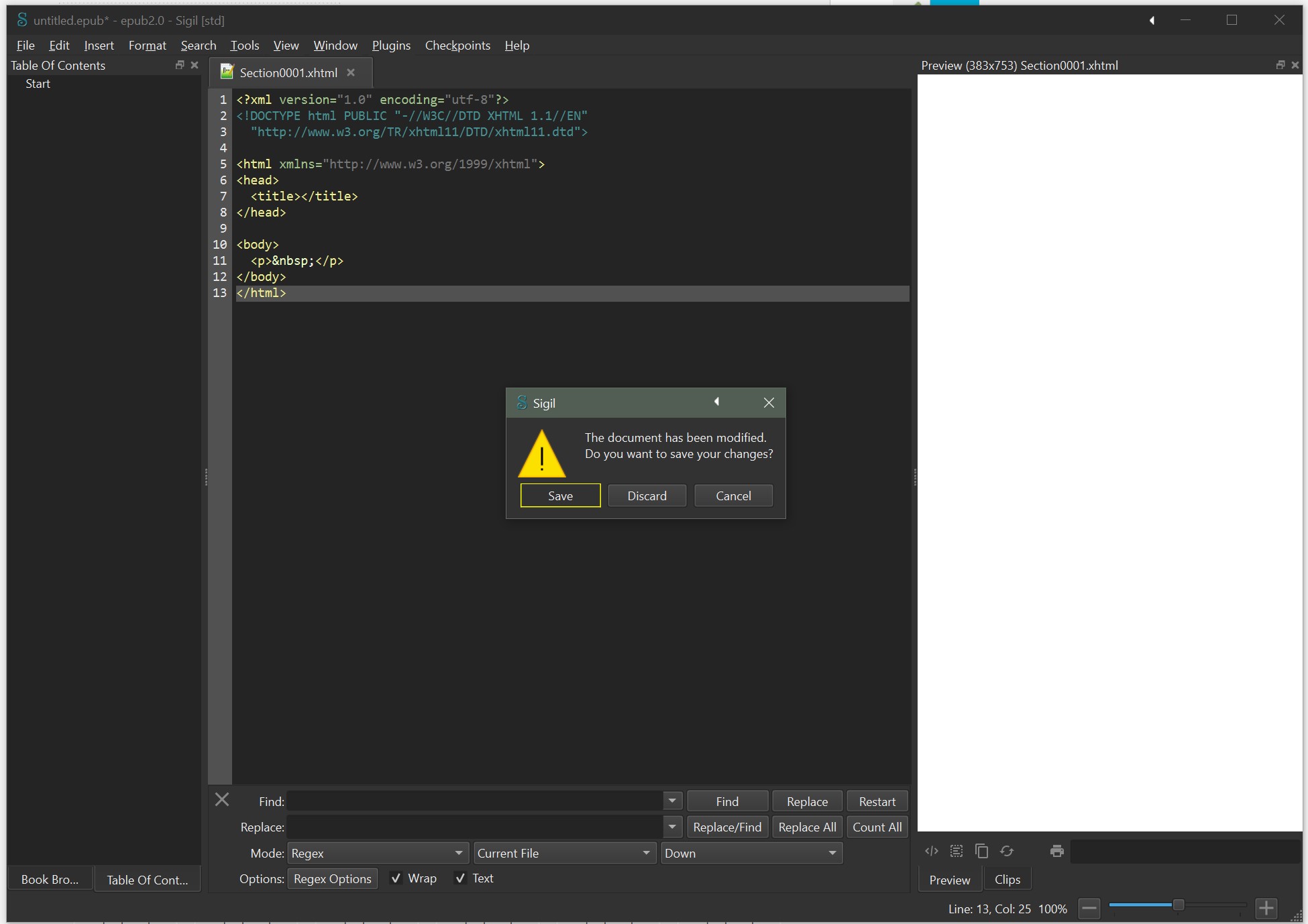1308x924 pixels.
Task: Float the Table Of Contents panel
Action: click(x=179, y=65)
